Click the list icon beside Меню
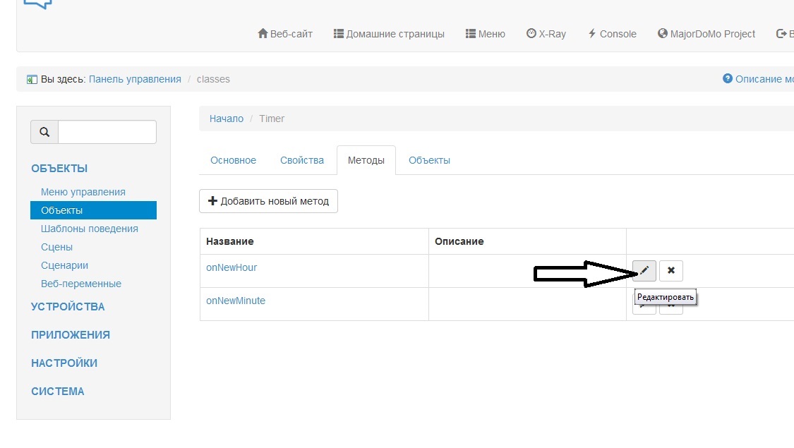This screenshot has width=794, height=448. click(x=471, y=33)
